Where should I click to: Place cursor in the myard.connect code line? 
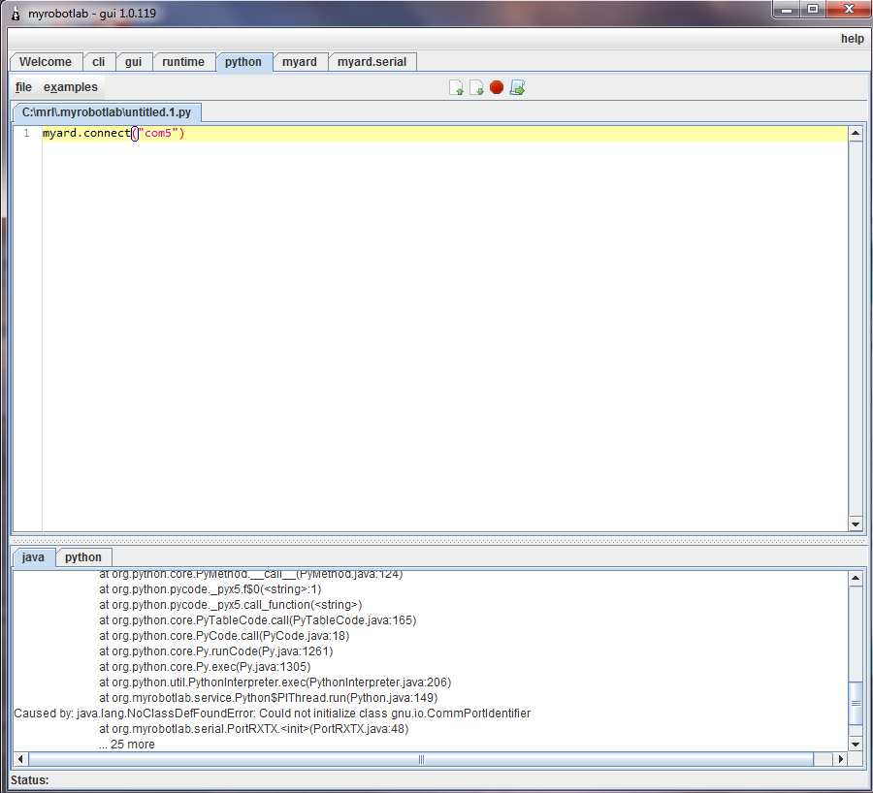coord(444,134)
